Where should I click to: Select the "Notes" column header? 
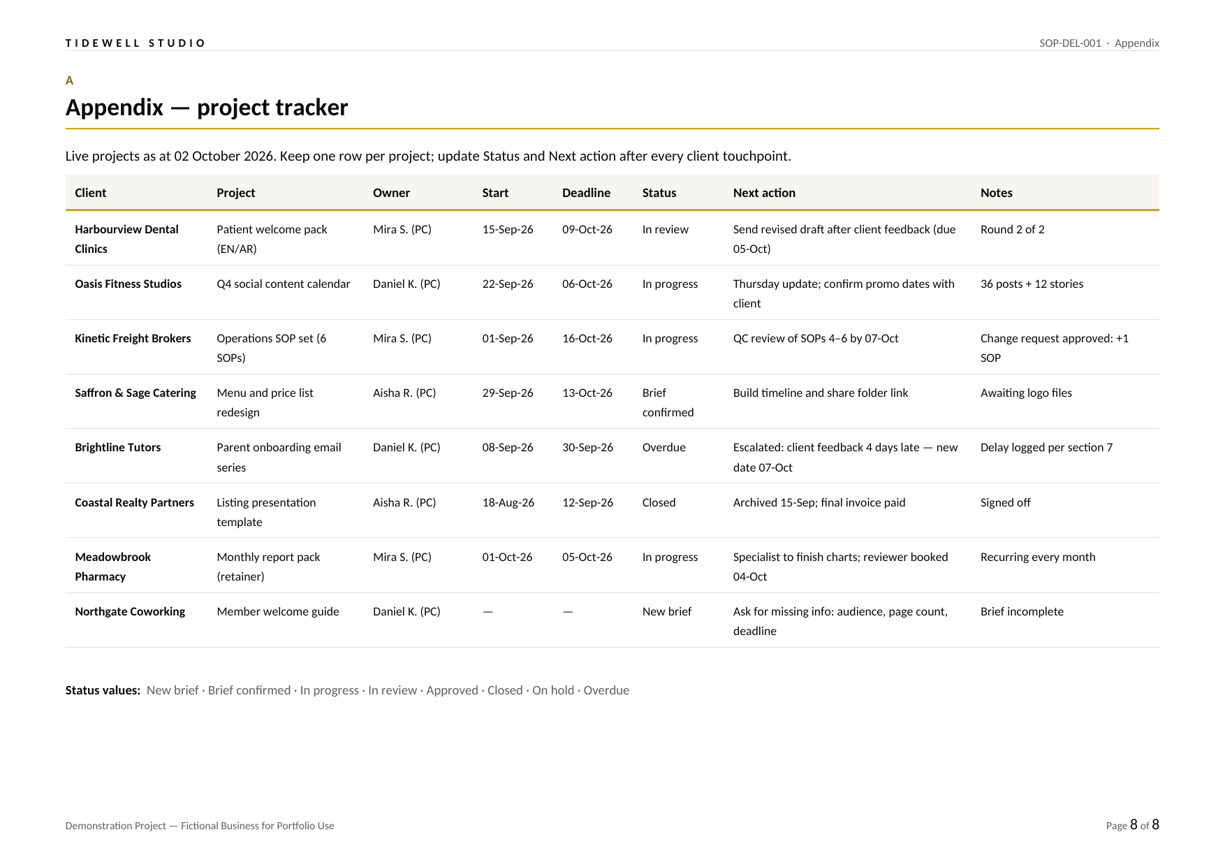tap(997, 193)
